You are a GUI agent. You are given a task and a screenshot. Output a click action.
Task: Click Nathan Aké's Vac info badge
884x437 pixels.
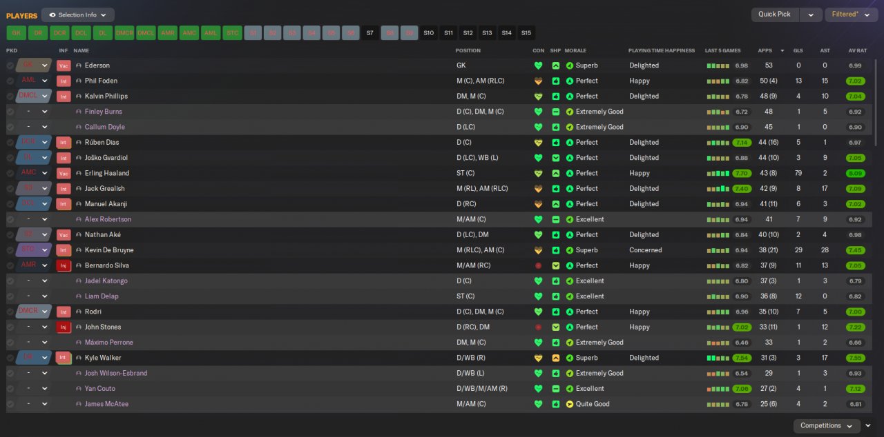click(x=64, y=235)
